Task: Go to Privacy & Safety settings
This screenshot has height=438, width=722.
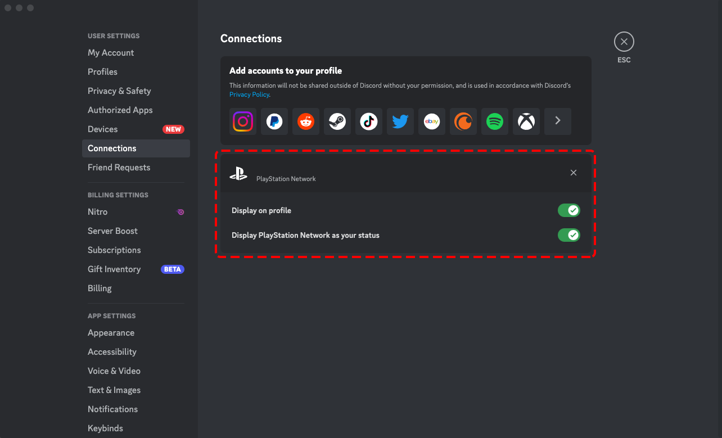Action: point(119,91)
